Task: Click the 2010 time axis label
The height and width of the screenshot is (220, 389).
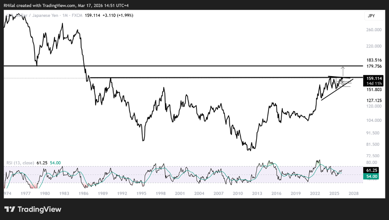Action: [238, 193]
